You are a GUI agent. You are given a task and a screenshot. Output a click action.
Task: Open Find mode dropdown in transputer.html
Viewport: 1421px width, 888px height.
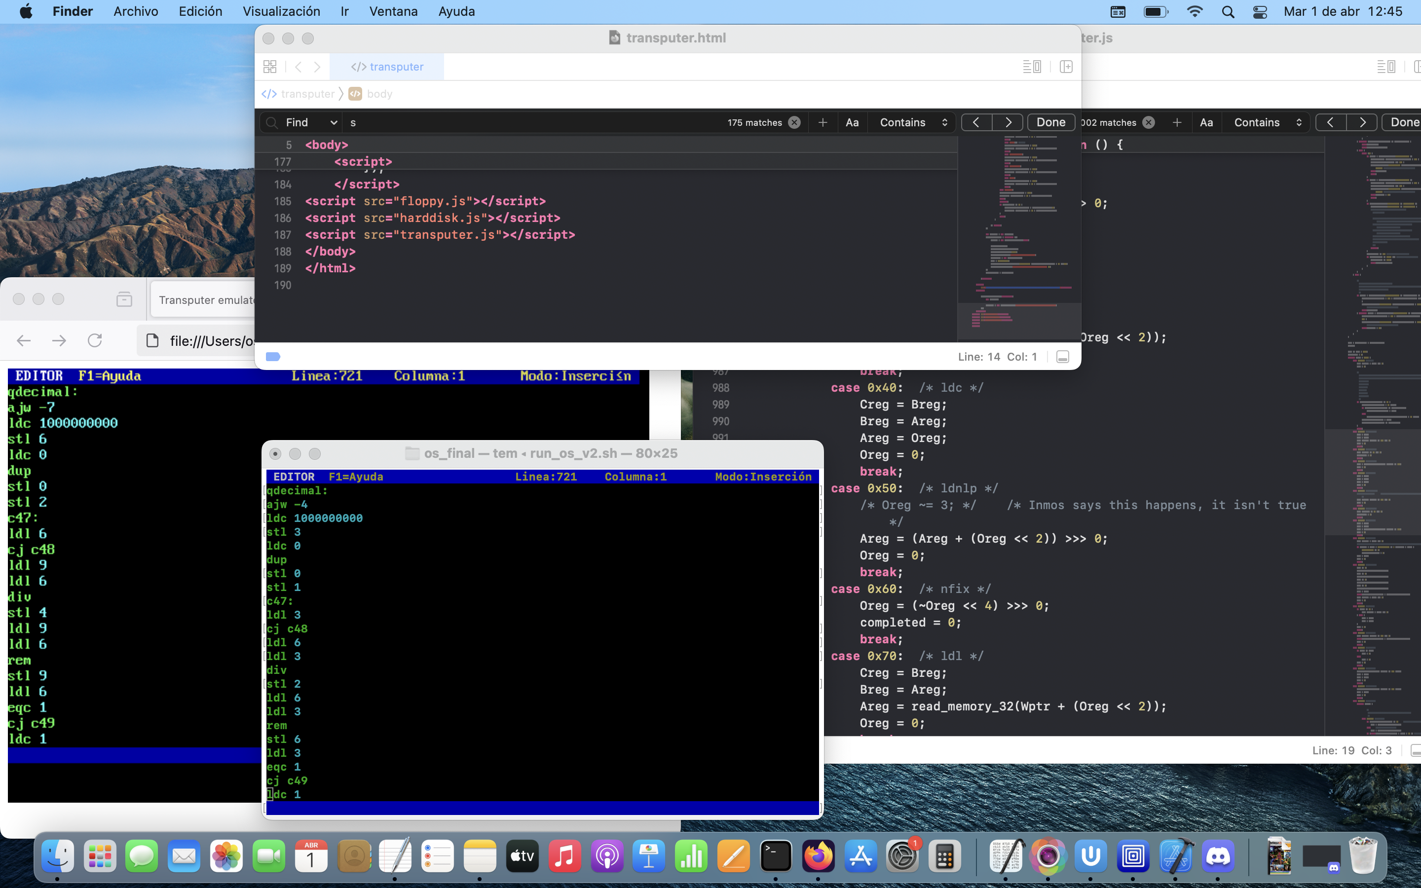click(311, 122)
